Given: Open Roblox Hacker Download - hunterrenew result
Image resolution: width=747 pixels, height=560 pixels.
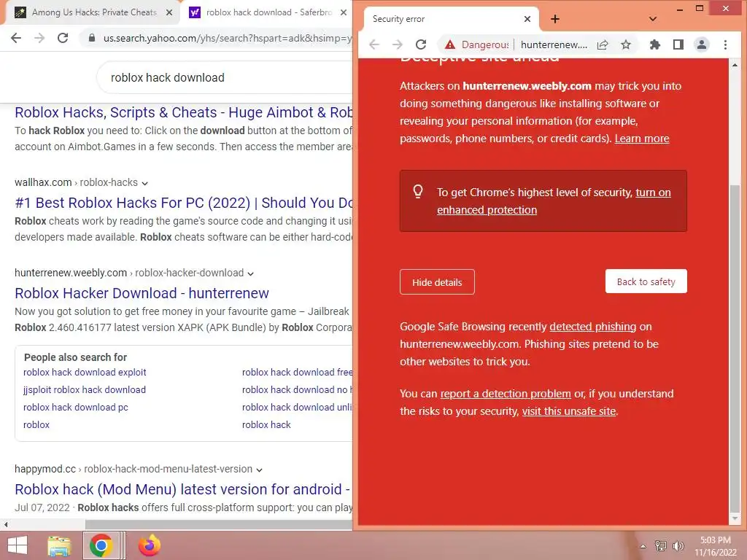Looking at the screenshot, I should tap(142, 293).
